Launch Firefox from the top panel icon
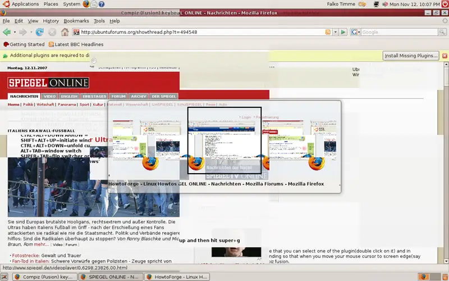 coord(86,4)
